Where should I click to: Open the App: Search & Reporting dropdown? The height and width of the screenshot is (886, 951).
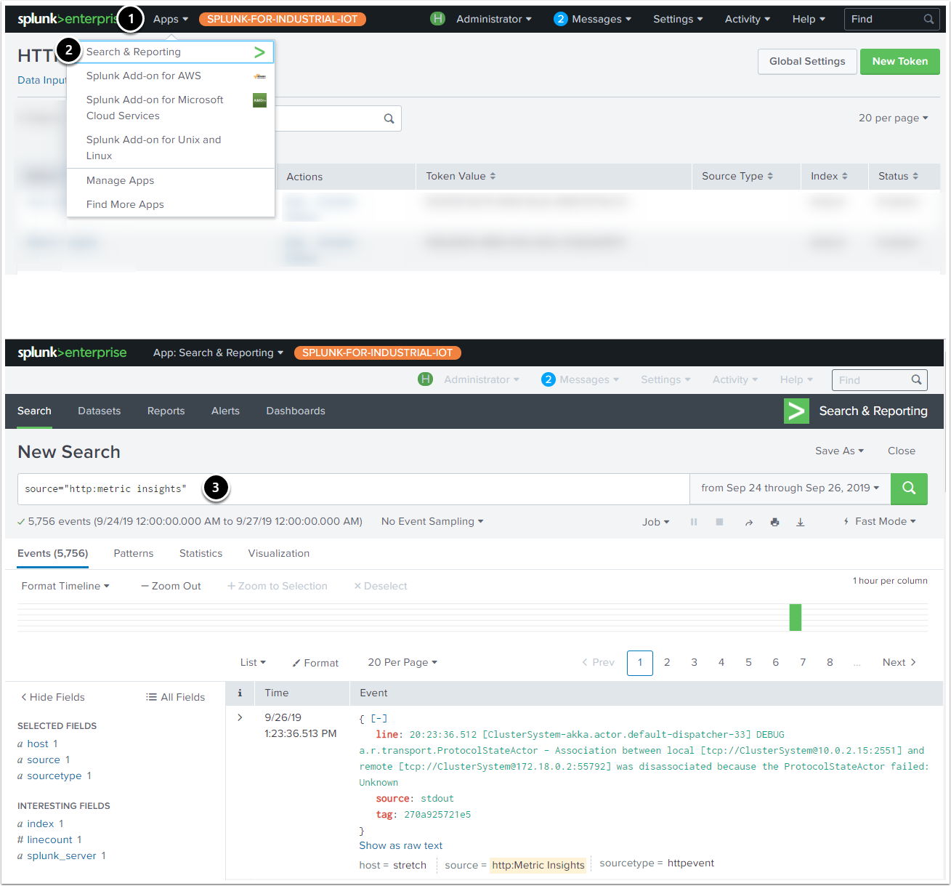(x=218, y=353)
